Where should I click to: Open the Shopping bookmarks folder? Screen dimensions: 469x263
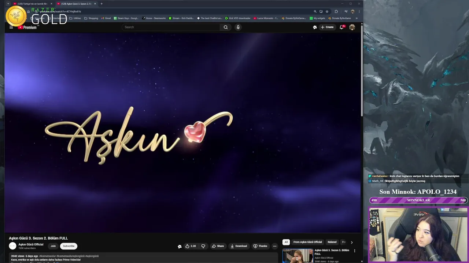point(91,18)
